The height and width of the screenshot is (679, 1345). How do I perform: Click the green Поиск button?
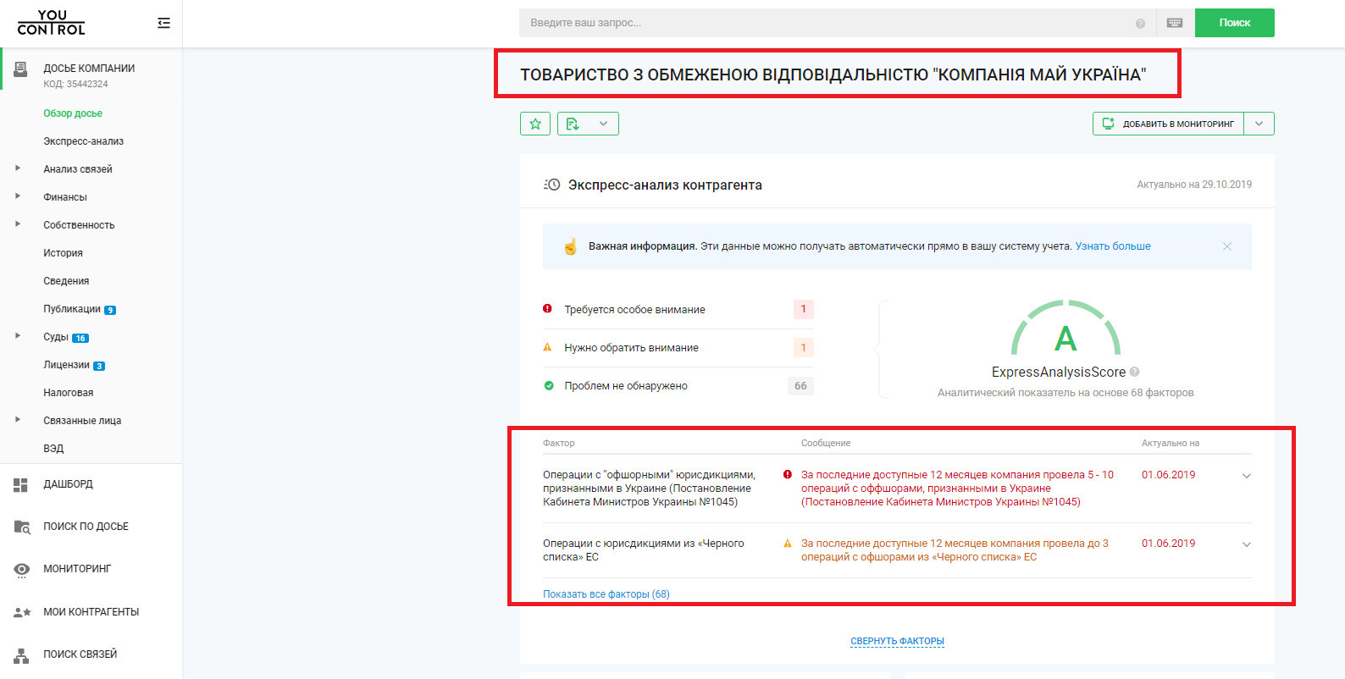(1234, 23)
